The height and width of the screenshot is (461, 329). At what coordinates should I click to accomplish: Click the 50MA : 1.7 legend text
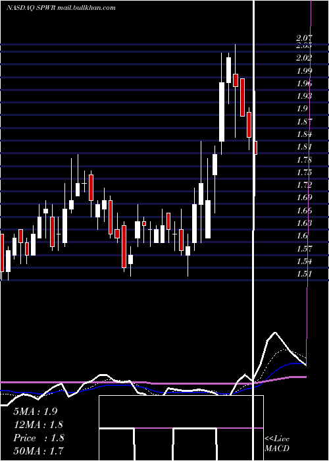[38, 450]
